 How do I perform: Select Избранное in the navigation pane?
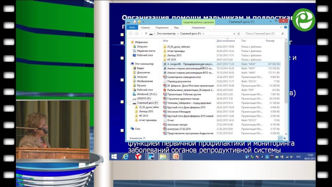pyautogui.click(x=141, y=42)
